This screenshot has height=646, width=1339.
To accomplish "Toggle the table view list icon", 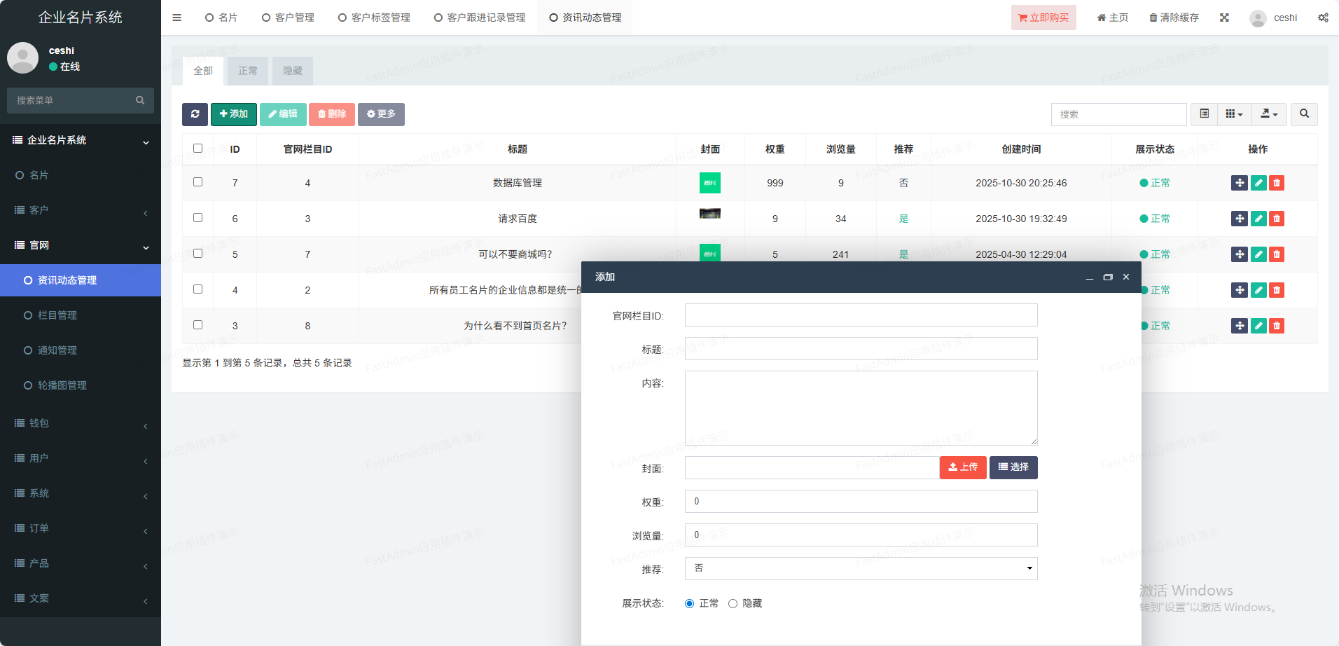I will click(1204, 114).
